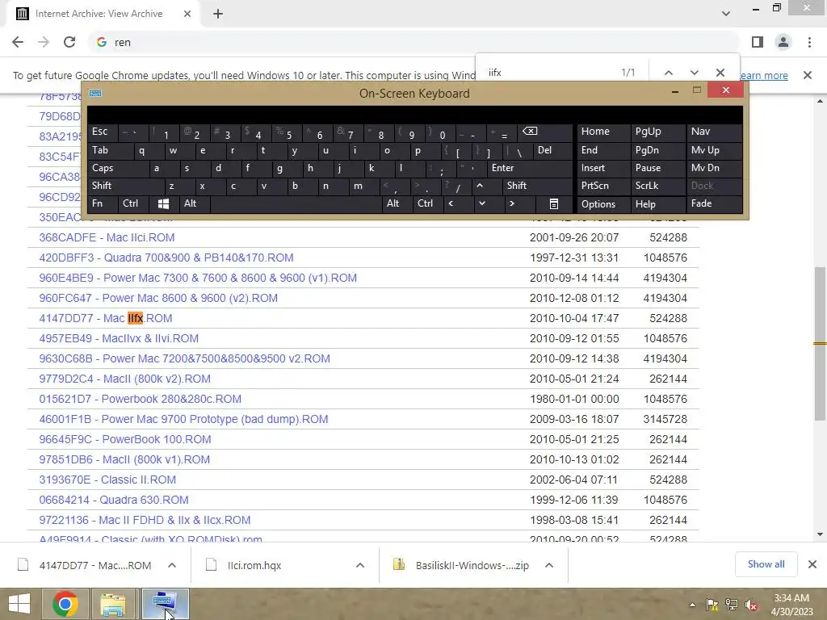The image size is (827, 620).
Task: Click the browser forward arrow
Action: (44, 42)
